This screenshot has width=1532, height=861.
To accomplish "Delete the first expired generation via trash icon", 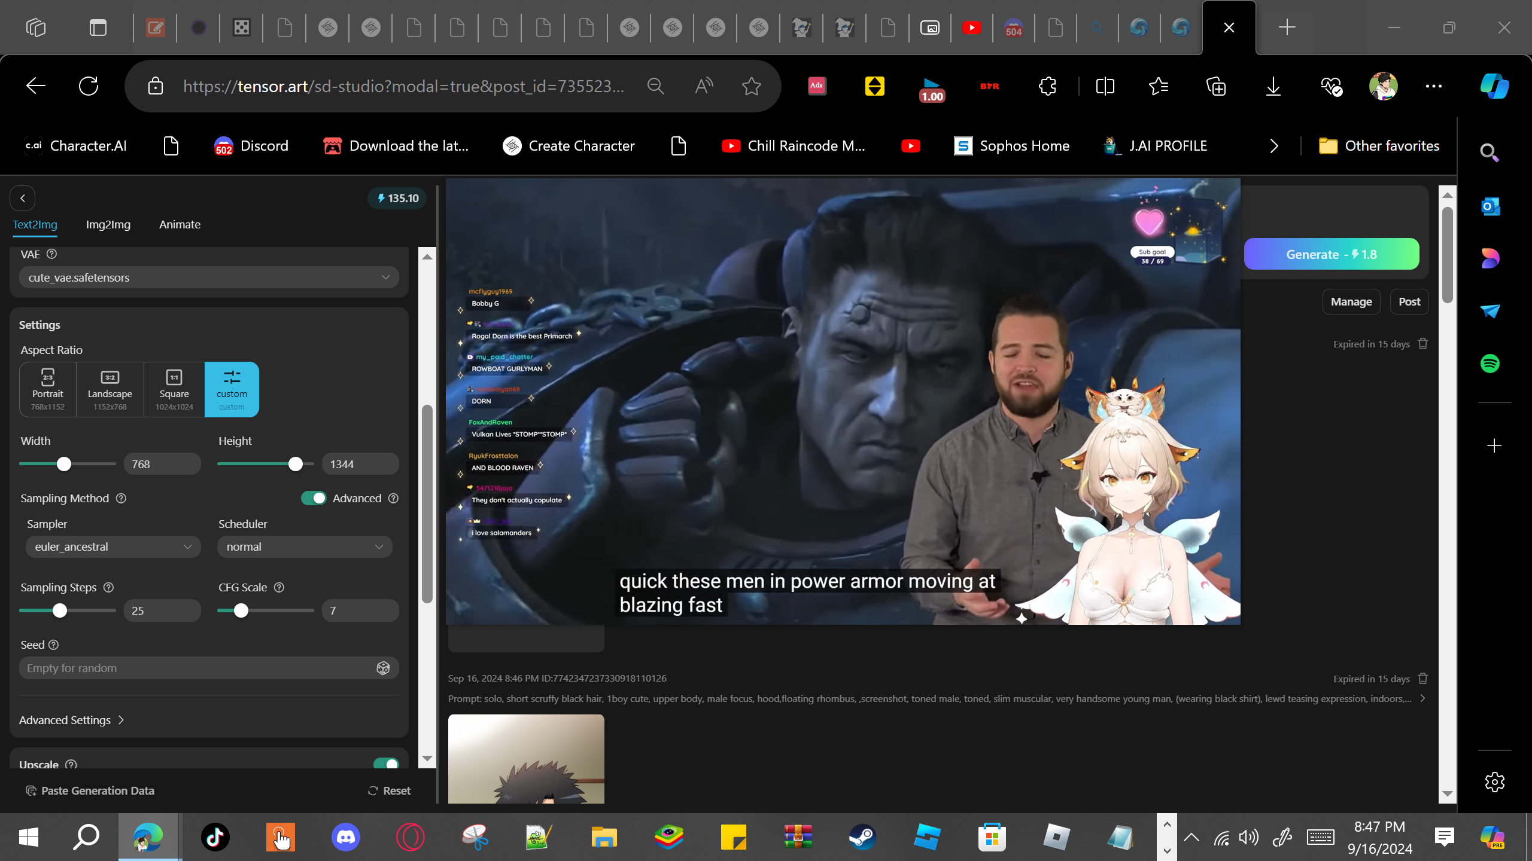I will click(1423, 344).
